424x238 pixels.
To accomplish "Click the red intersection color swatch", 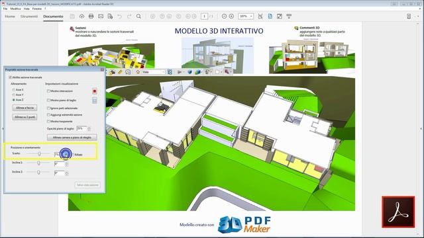I will tap(94, 91).
